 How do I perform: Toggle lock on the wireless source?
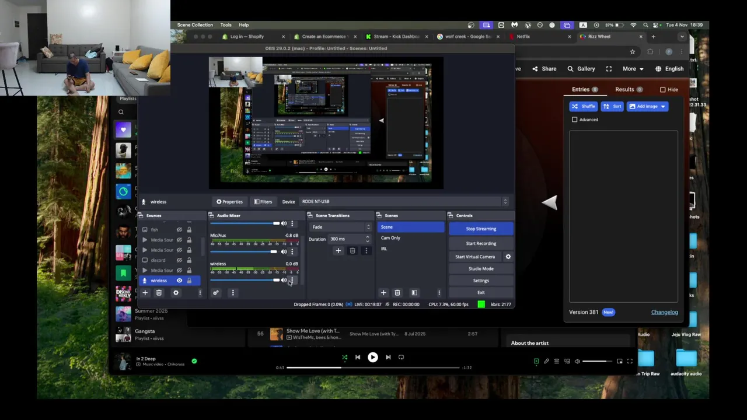click(189, 281)
